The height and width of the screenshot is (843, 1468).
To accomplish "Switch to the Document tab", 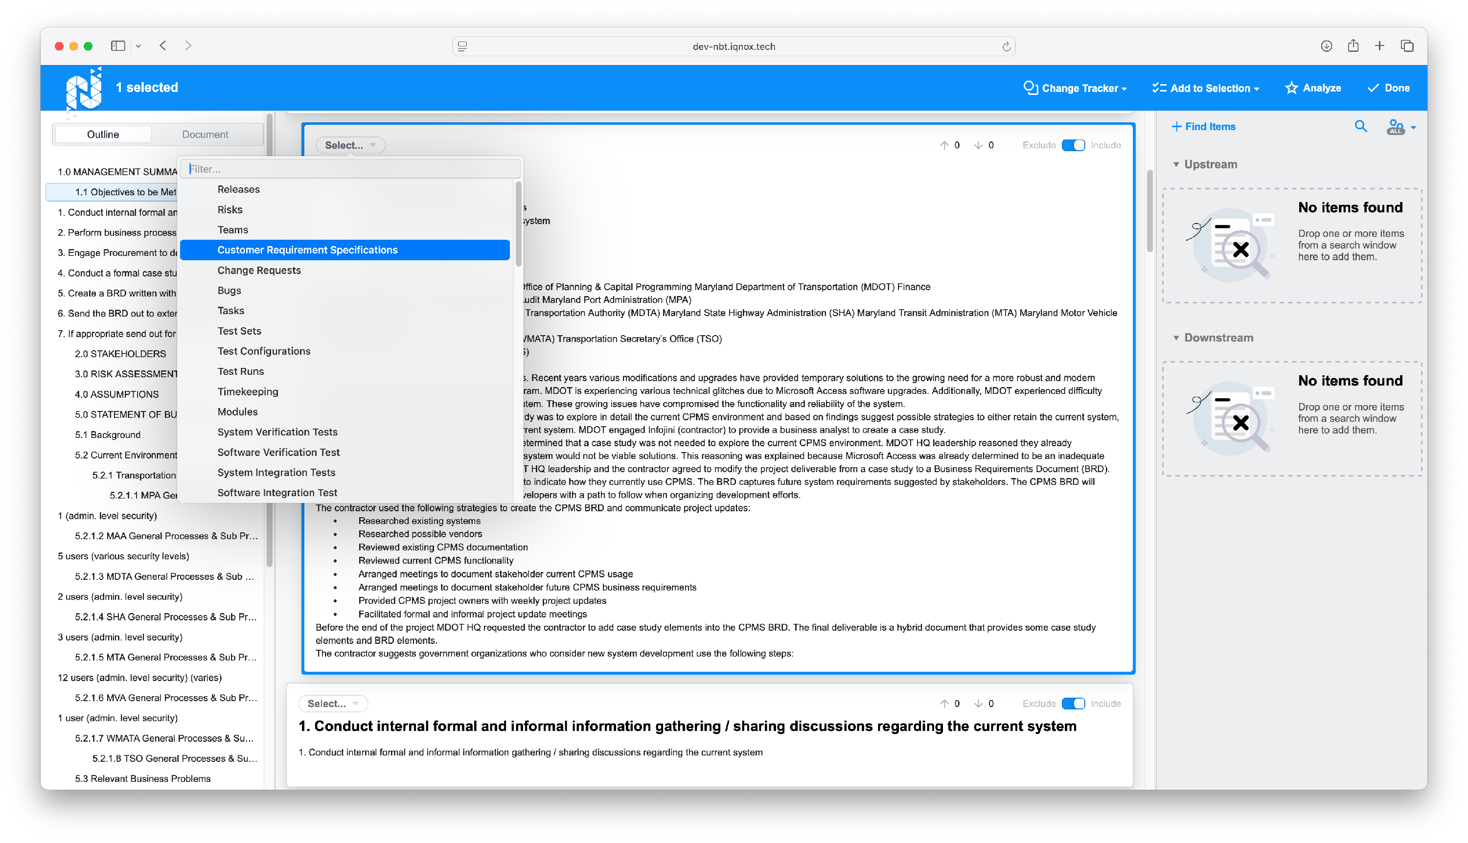I will tap(205, 135).
